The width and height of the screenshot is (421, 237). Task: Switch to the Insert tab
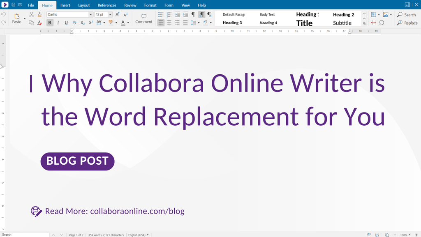[65, 5]
